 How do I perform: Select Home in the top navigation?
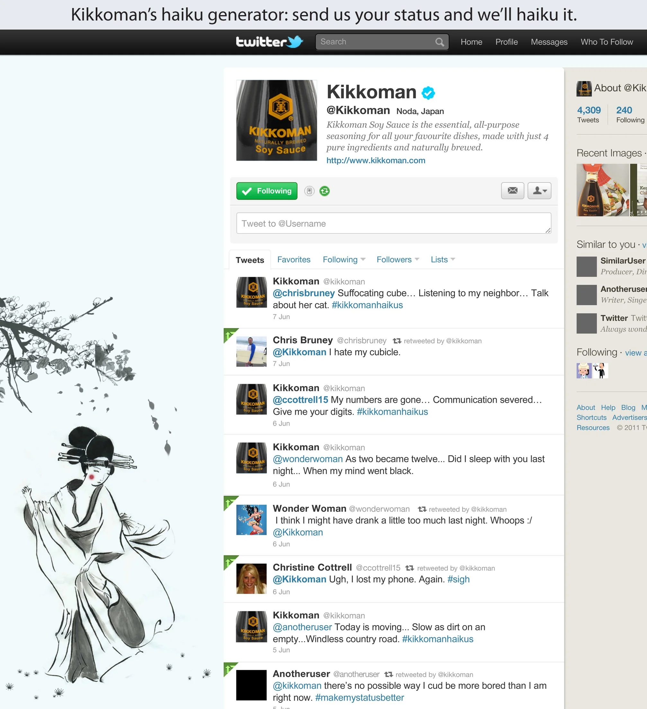click(x=471, y=42)
